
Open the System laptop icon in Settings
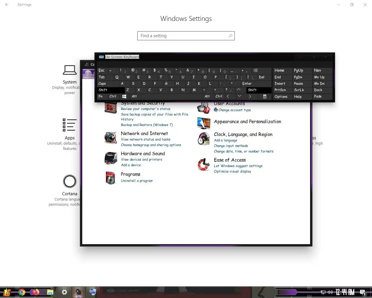pos(70,70)
